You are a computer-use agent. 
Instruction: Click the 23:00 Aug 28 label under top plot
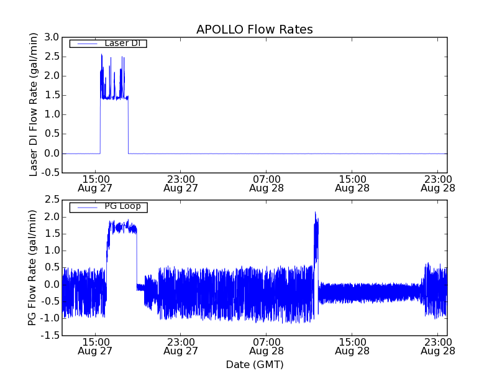pos(438,183)
